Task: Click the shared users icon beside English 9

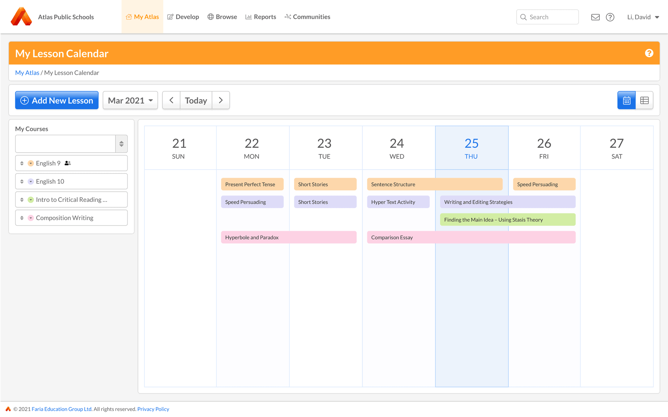Action: point(68,163)
